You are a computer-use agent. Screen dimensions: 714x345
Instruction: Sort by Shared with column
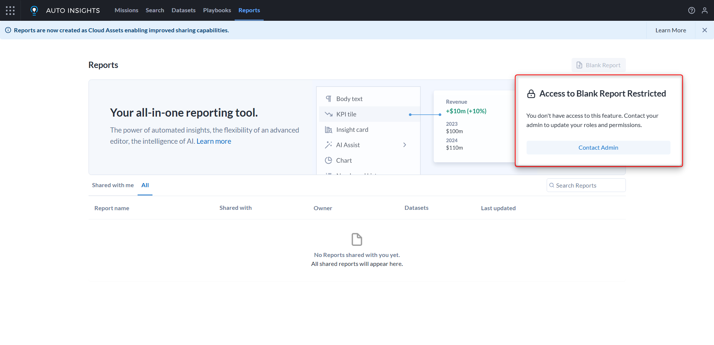tap(235, 208)
